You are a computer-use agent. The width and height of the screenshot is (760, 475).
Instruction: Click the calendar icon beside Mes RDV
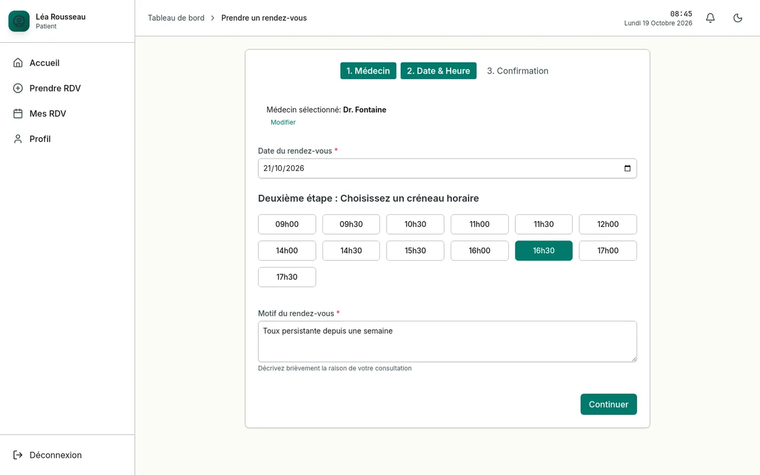(18, 113)
